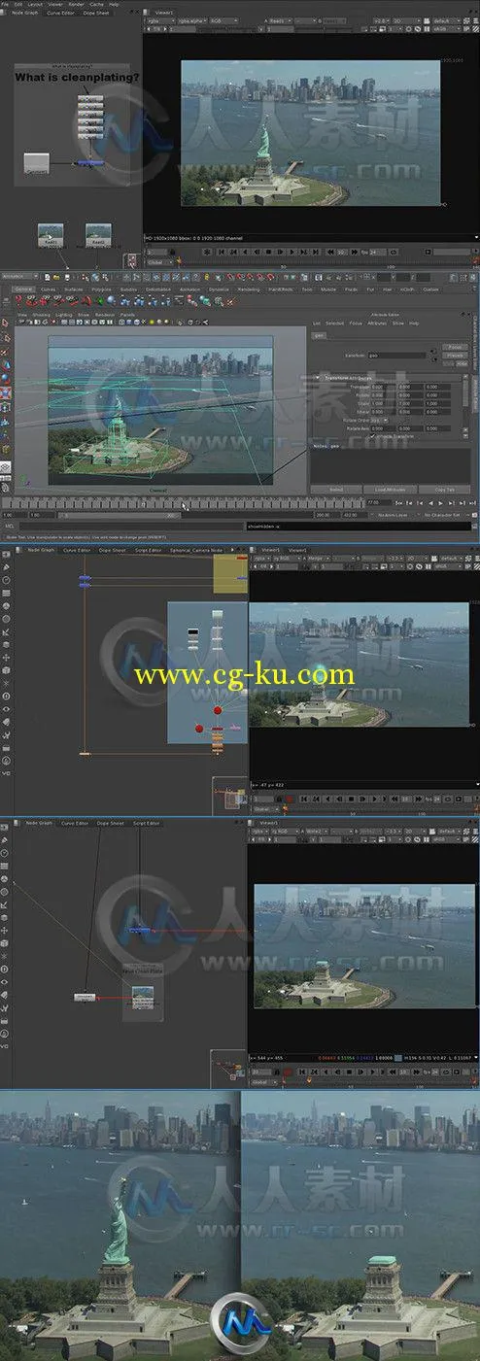Screen dimensions: 480x1361
Task: Click Presets button in Maya Attribute Editor
Action: pyautogui.click(x=454, y=355)
